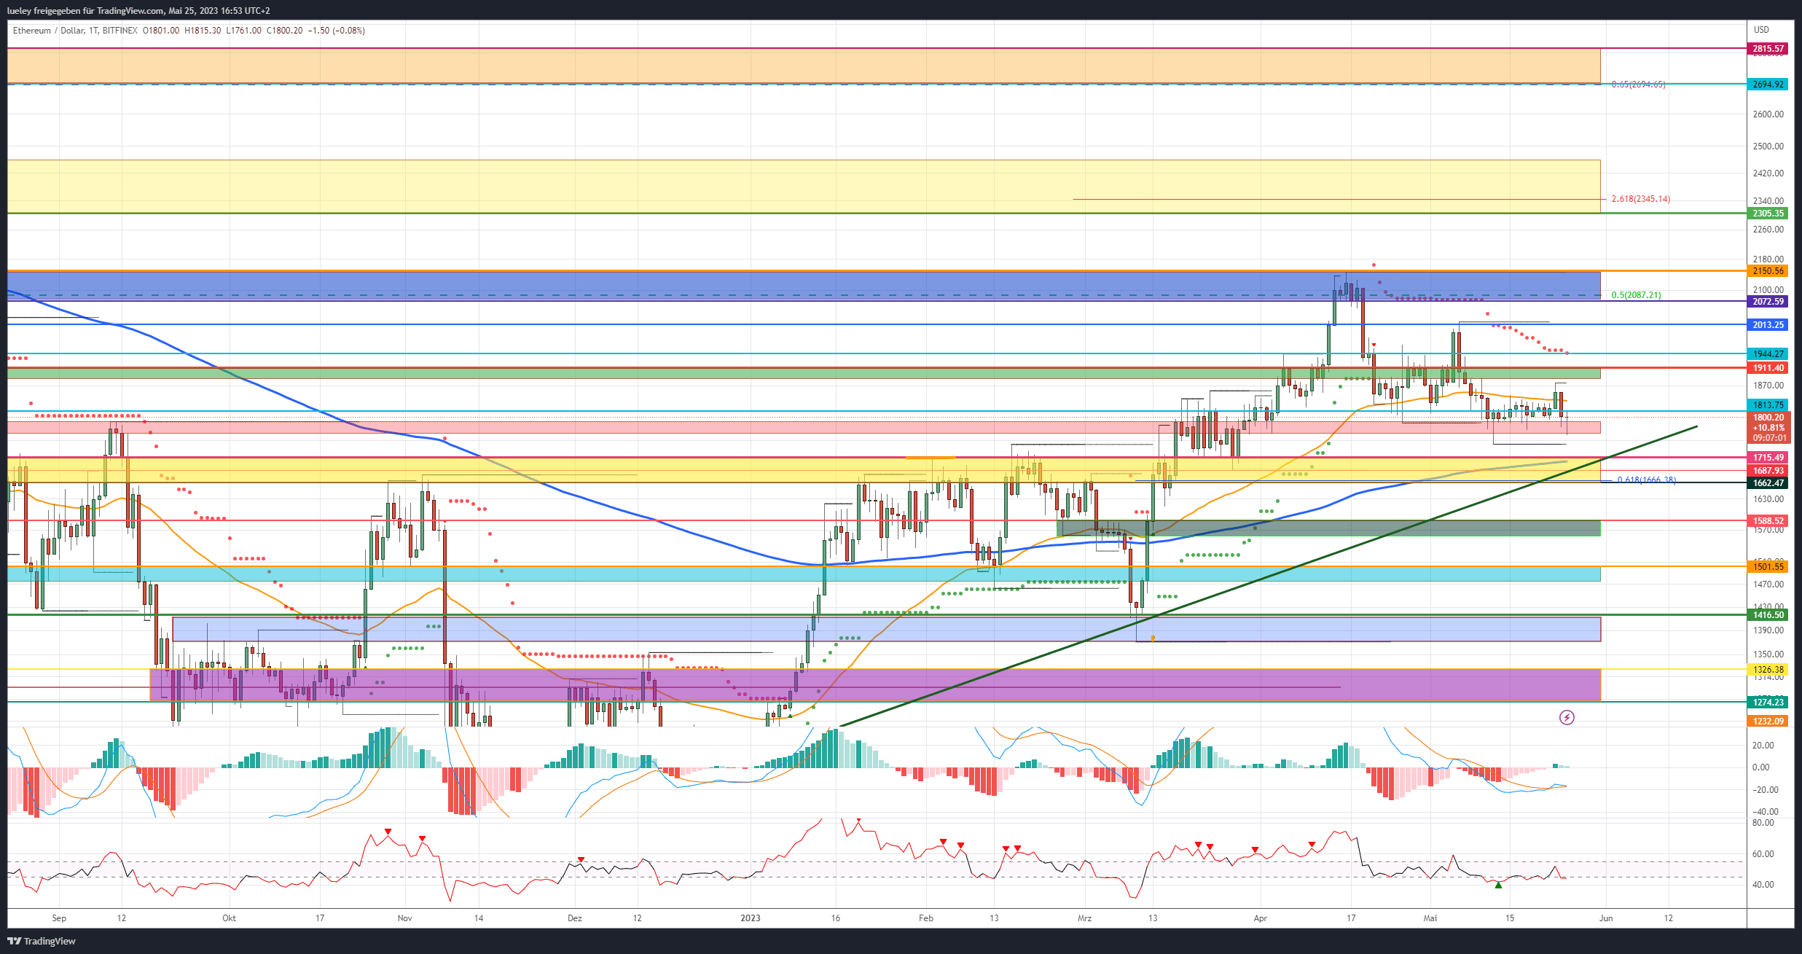Click the change value −1.50 (−0.08%)
Screen dimensions: 1802x954
coord(337,31)
